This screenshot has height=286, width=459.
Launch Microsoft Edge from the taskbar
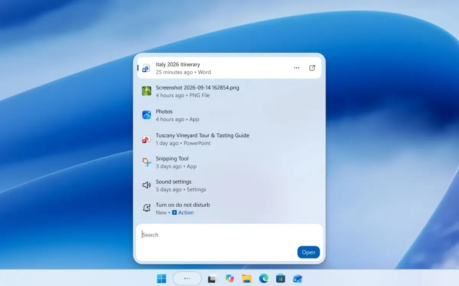[x=264, y=278]
